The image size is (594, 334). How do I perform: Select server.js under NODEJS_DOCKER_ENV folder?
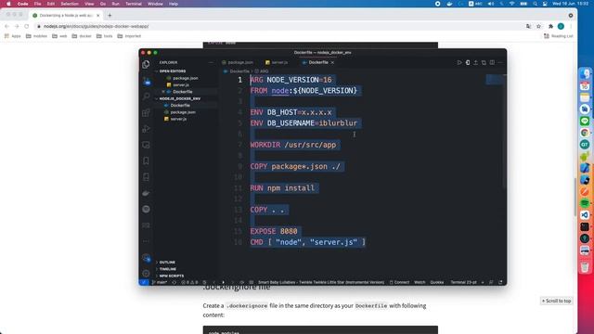(x=178, y=119)
